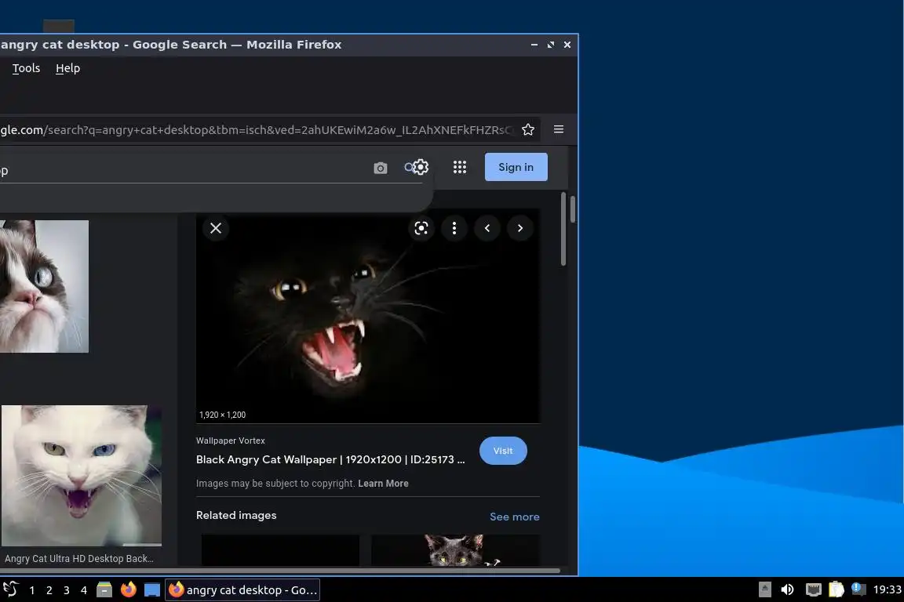Search by image using camera icon
The height and width of the screenshot is (602, 904).
pos(381,168)
